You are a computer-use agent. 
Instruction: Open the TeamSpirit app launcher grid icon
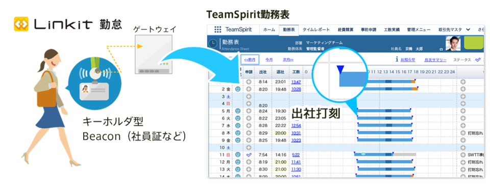pos(218,30)
